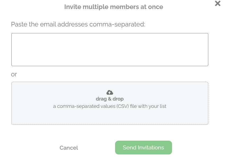Click the "or" separator text
This screenshot has width=226, height=160.
[14, 75]
